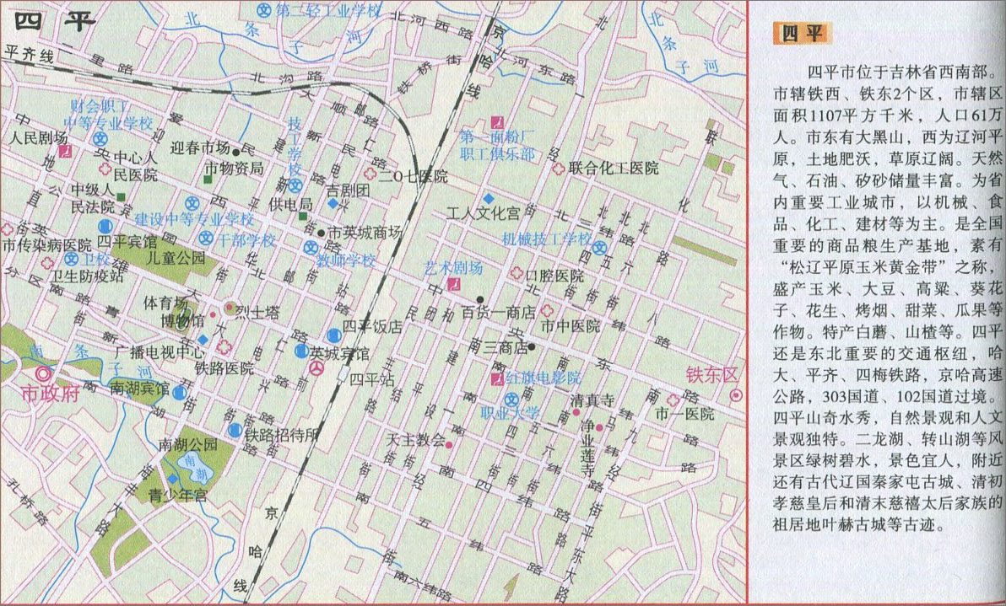Image resolution: width=1006 pixels, height=606 pixels.
Task: Click the 四平站 railway station icon
Action: [316, 369]
